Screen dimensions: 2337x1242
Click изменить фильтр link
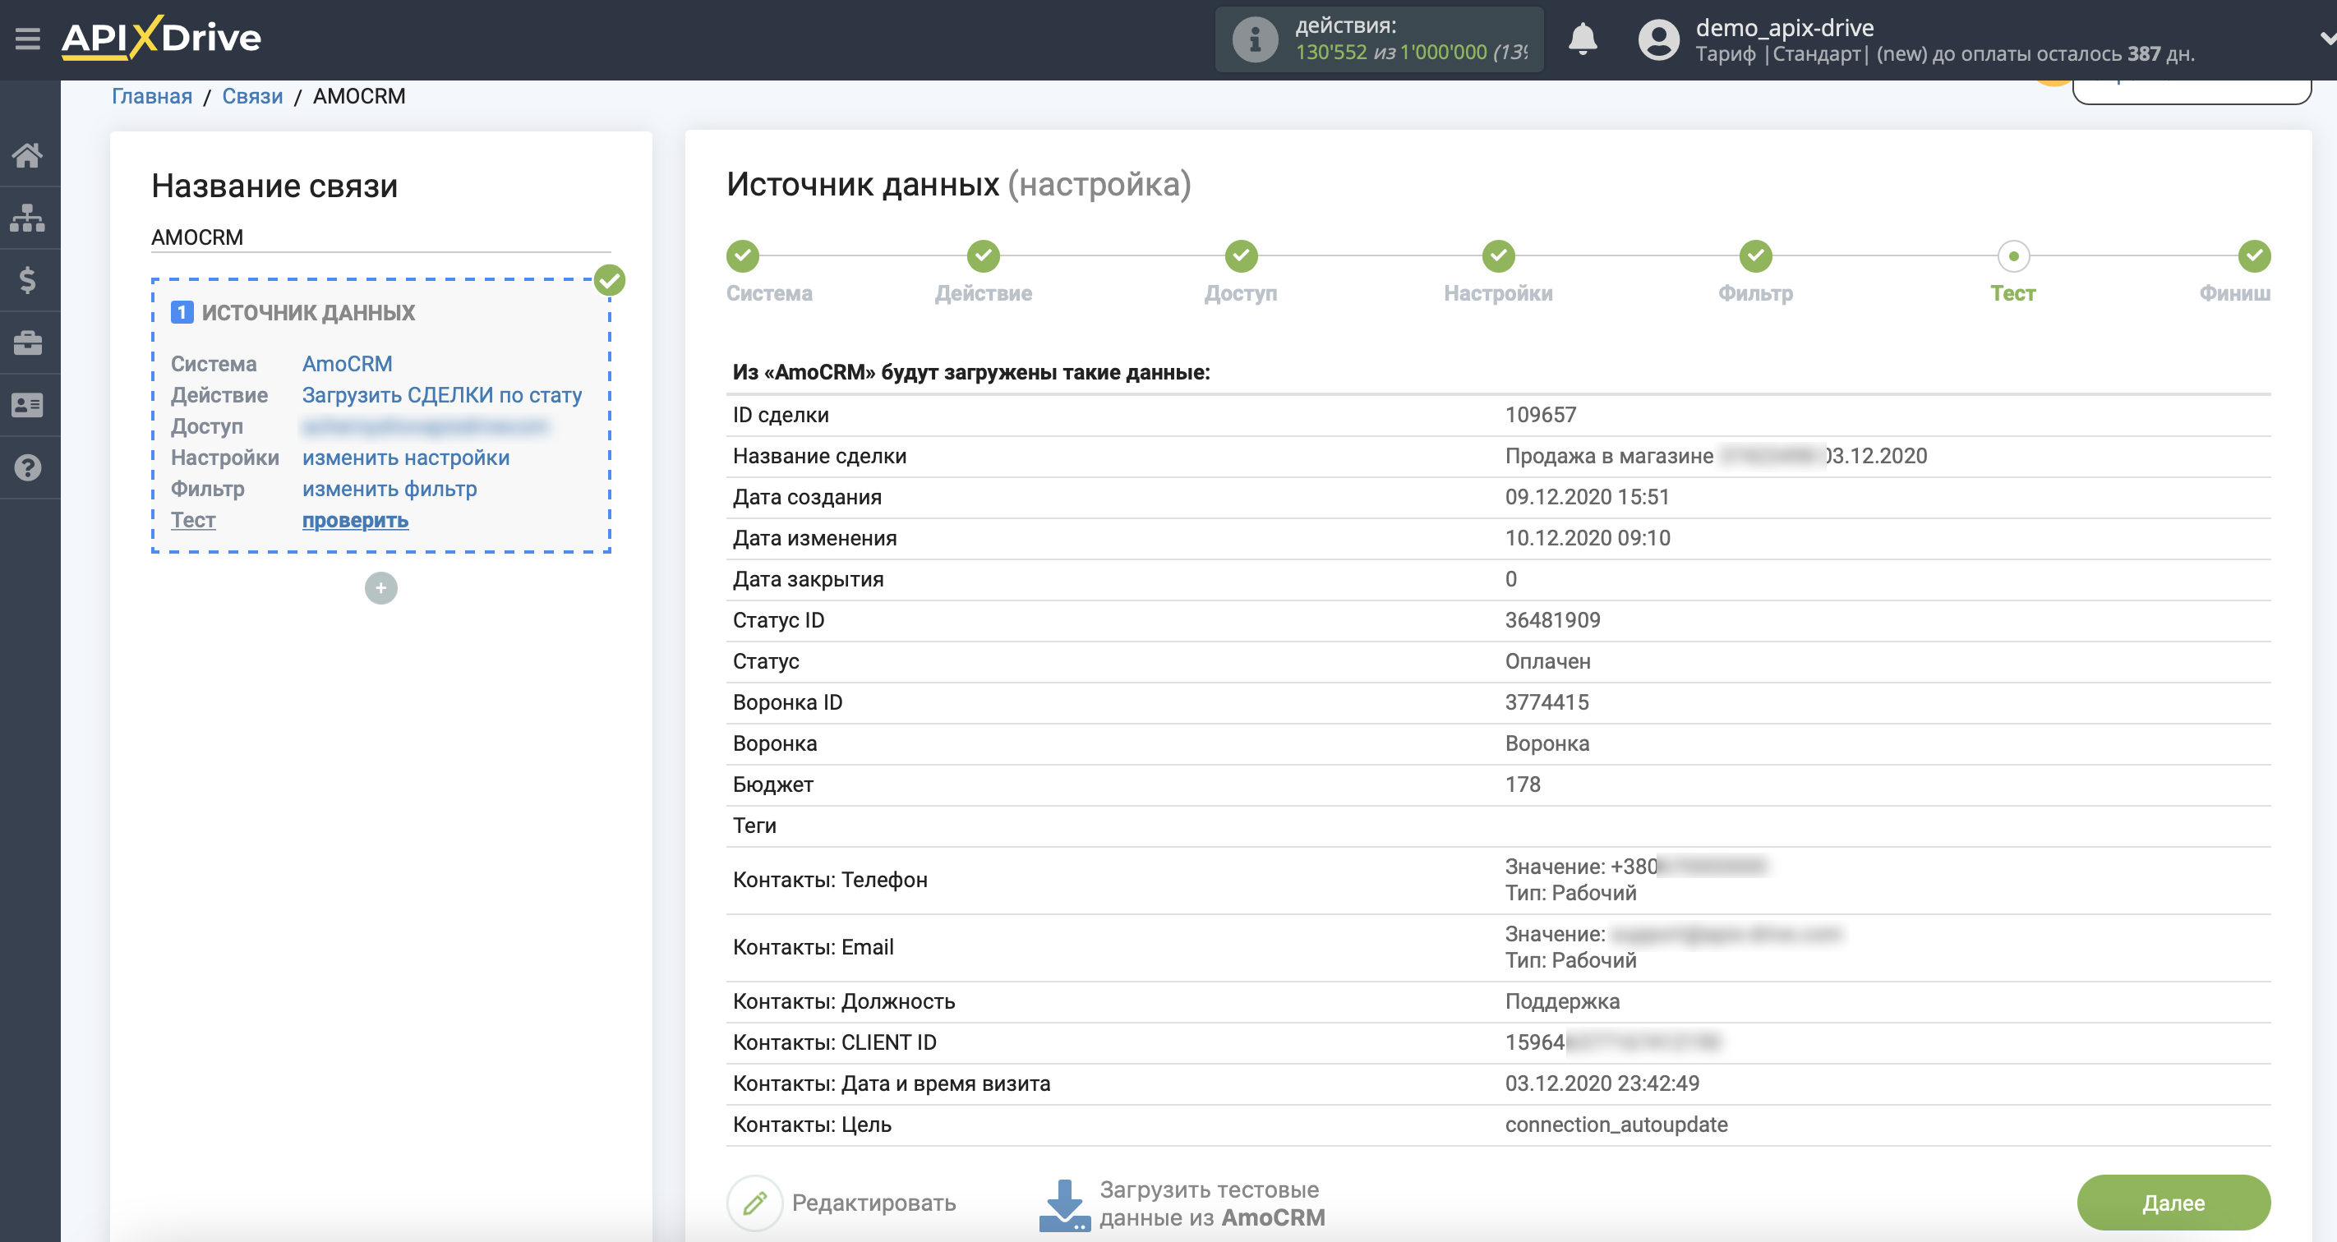[x=389, y=489]
